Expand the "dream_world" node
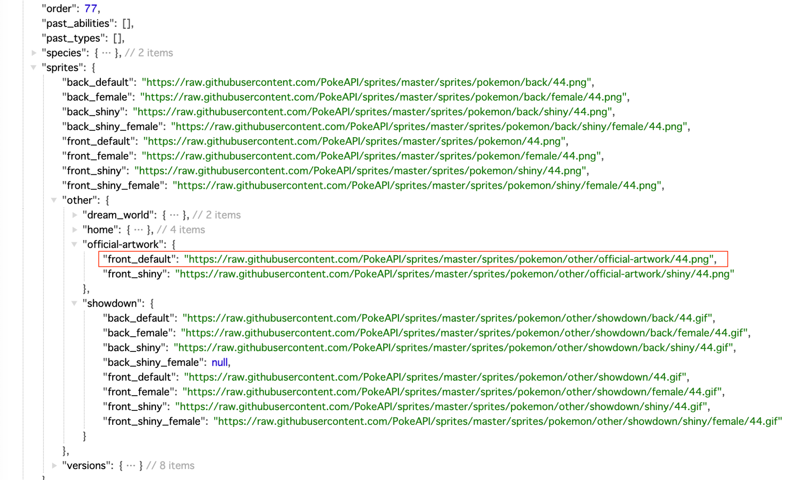This screenshot has height=480, width=795. pos(75,215)
